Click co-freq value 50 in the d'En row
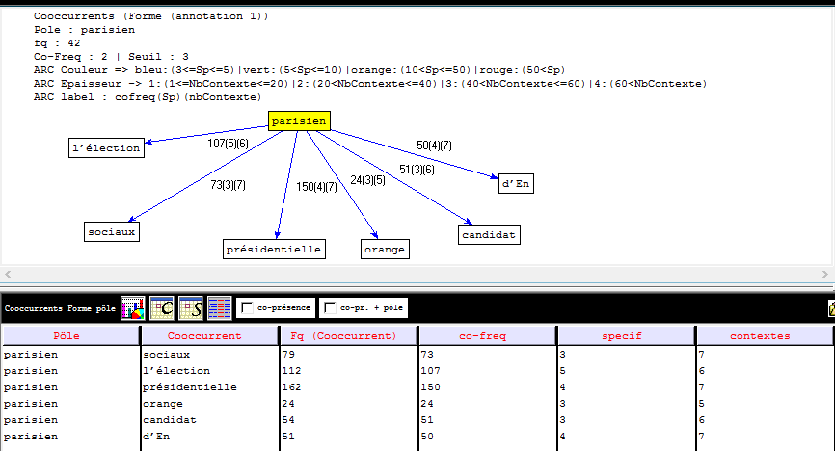 [427, 437]
